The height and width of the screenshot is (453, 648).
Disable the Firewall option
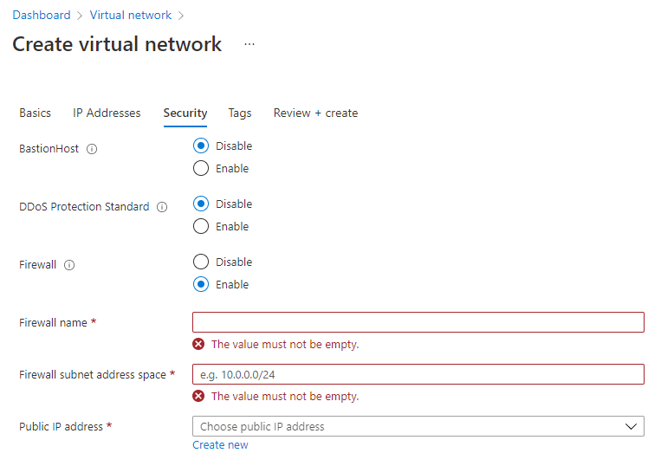point(201,262)
